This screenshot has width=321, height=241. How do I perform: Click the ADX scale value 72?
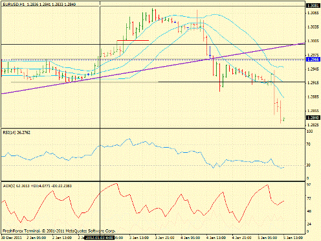[309, 198]
